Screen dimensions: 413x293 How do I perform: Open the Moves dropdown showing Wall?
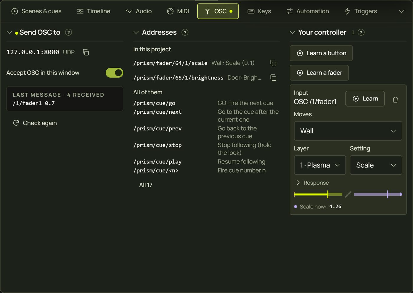[348, 131]
